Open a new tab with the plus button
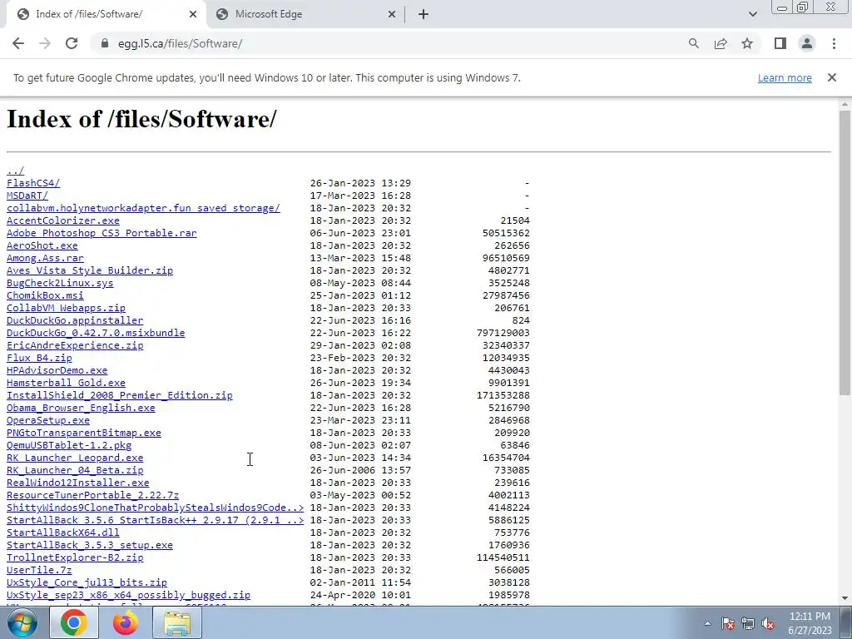Viewport: 852px width, 639px height. [x=424, y=15]
